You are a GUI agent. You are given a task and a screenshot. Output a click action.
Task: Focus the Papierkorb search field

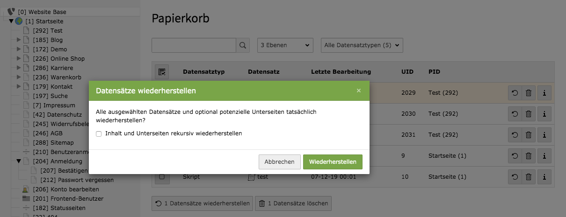coord(194,45)
